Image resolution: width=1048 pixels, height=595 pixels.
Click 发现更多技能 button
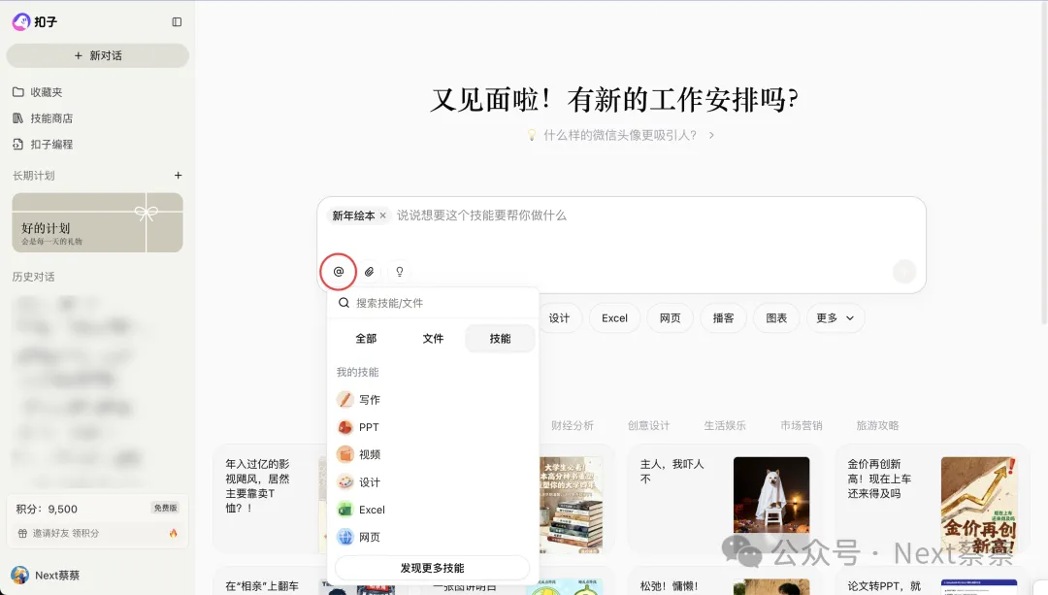click(431, 567)
